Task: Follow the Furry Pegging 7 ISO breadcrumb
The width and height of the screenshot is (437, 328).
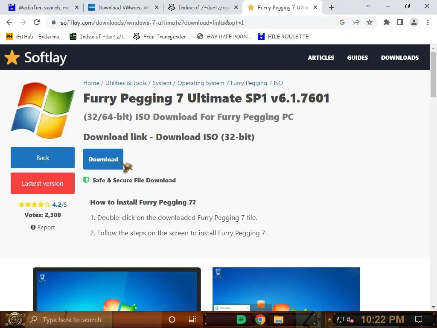Action: click(256, 83)
